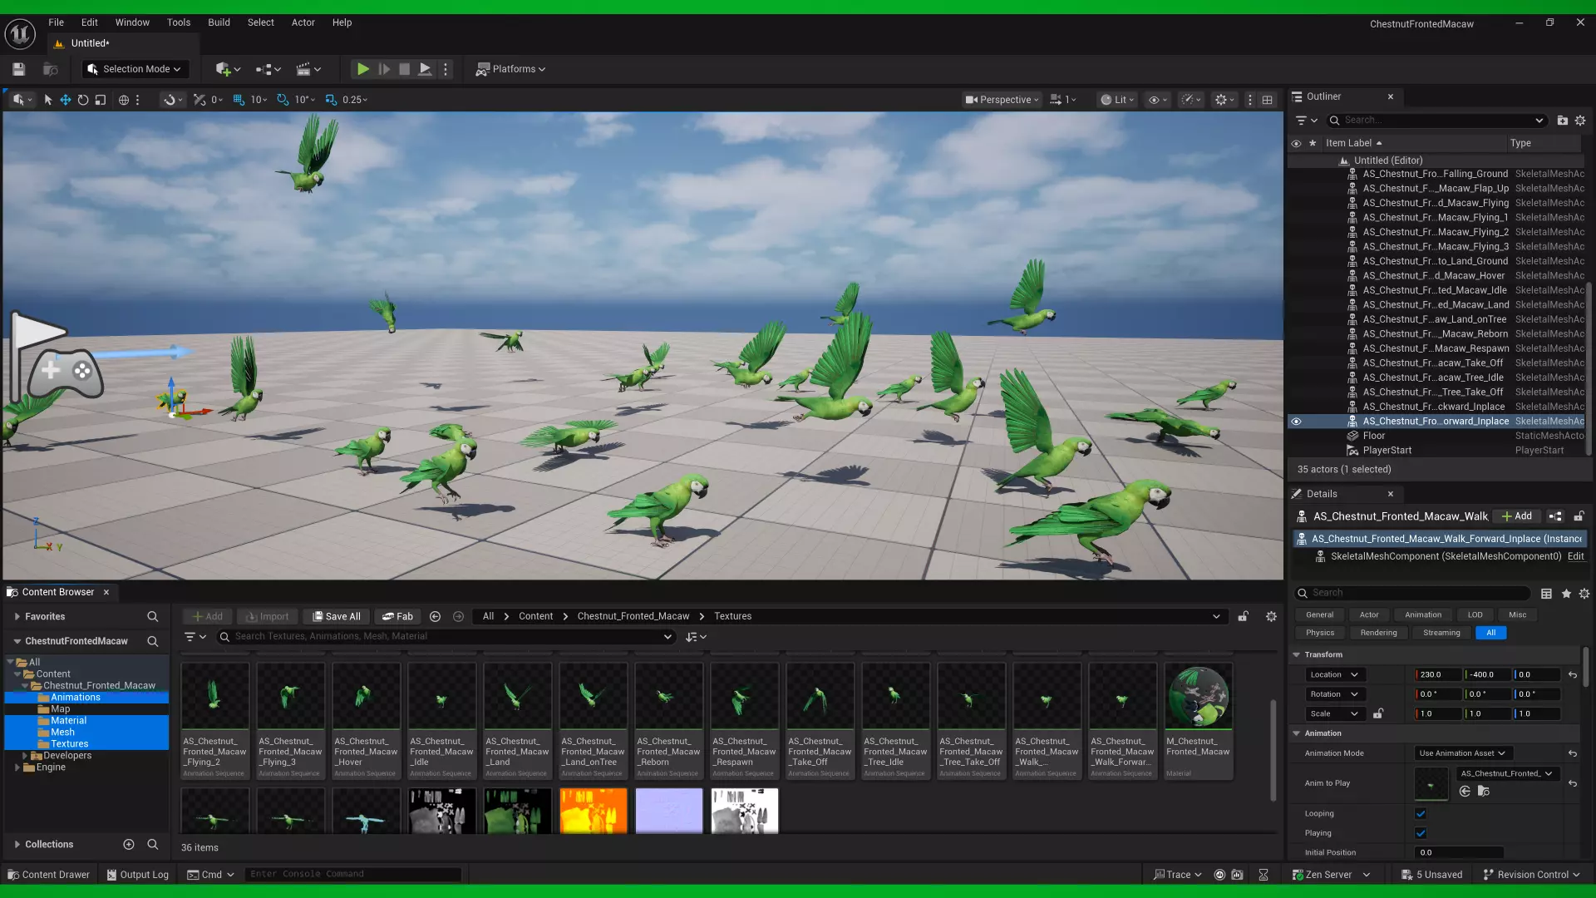1596x898 pixels.
Task: Switch to the Content Browser tab
Action: click(57, 592)
